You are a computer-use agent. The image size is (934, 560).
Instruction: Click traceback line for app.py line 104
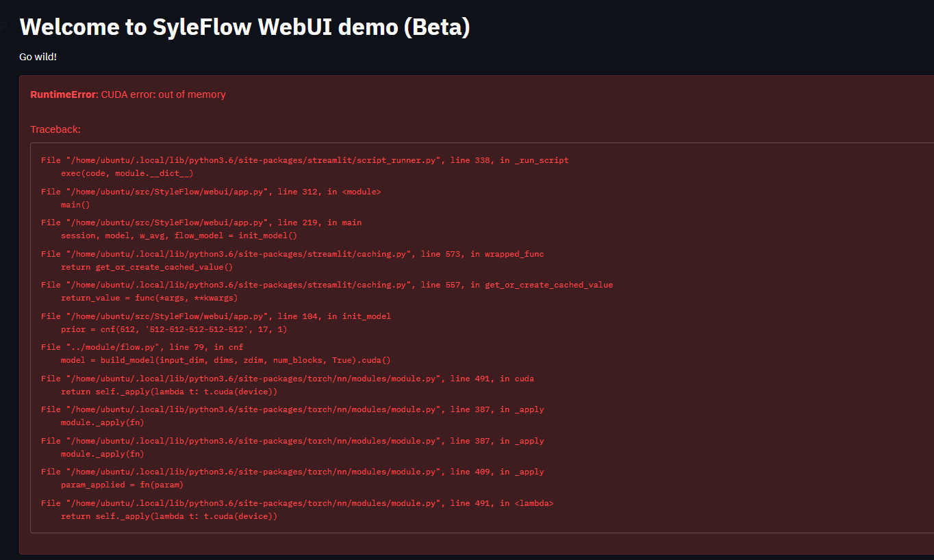[x=216, y=316]
